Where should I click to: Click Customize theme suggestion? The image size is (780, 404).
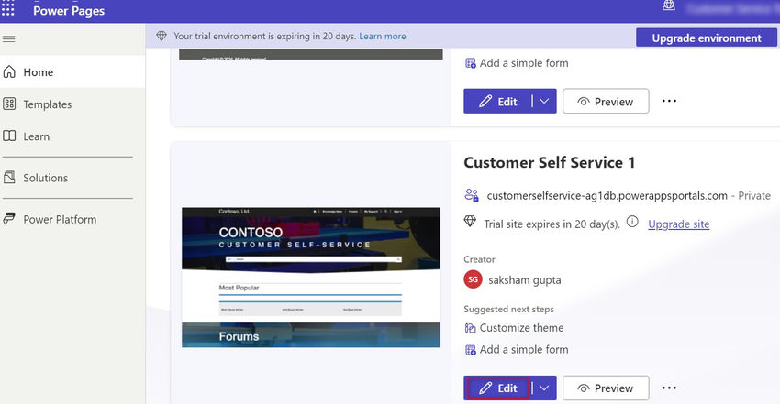click(521, 328)
